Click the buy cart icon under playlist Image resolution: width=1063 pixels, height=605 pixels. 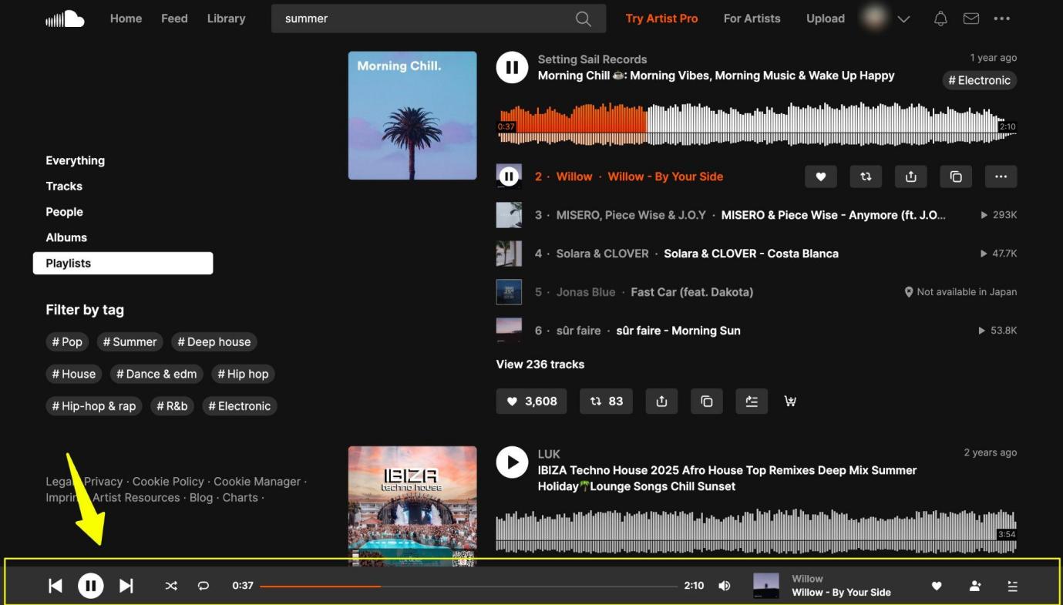(x=790, y=401)
